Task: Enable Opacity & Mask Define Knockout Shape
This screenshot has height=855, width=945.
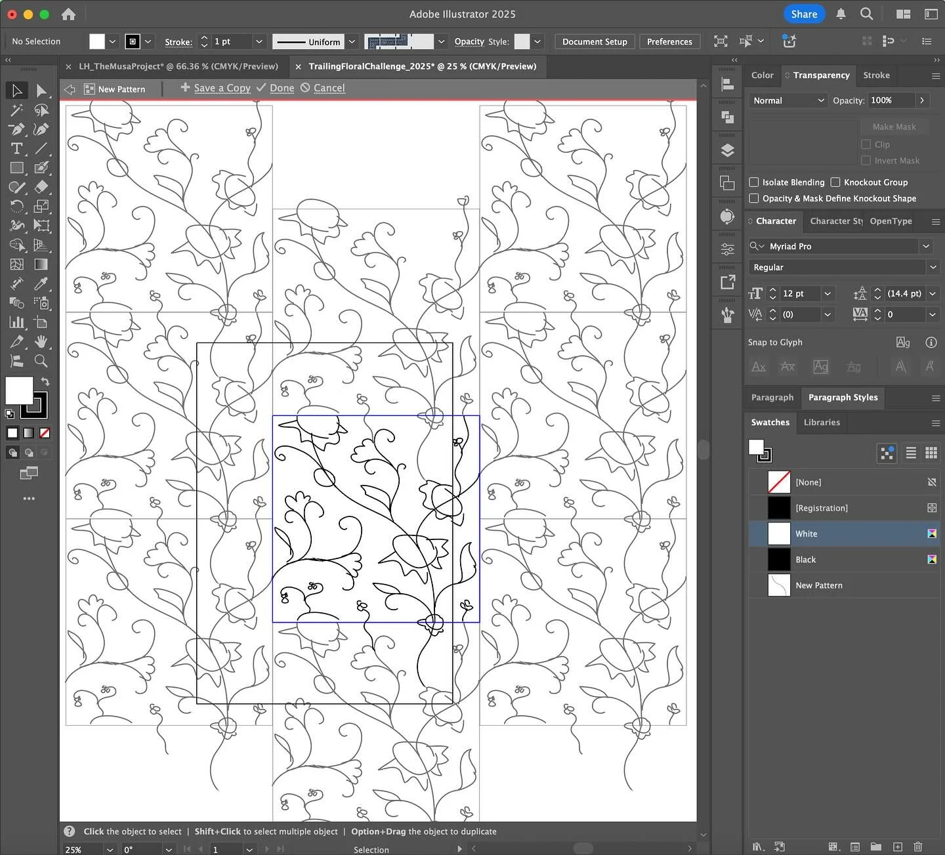Action: [754, 198]
